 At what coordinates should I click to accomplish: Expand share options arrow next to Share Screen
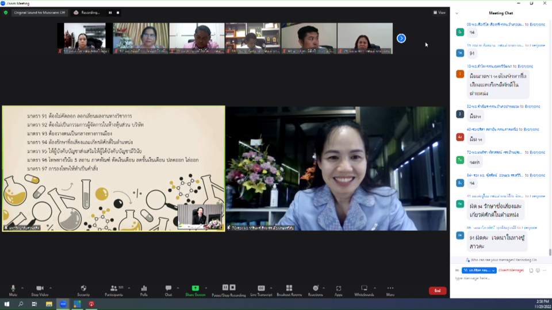tap(206, 288)
